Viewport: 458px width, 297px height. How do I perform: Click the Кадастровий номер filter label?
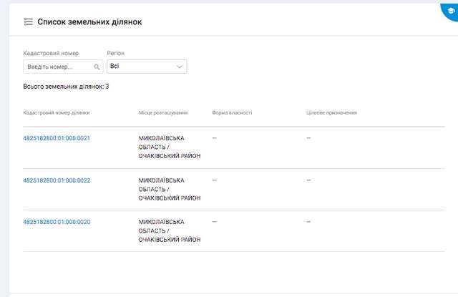coord(51,54)
